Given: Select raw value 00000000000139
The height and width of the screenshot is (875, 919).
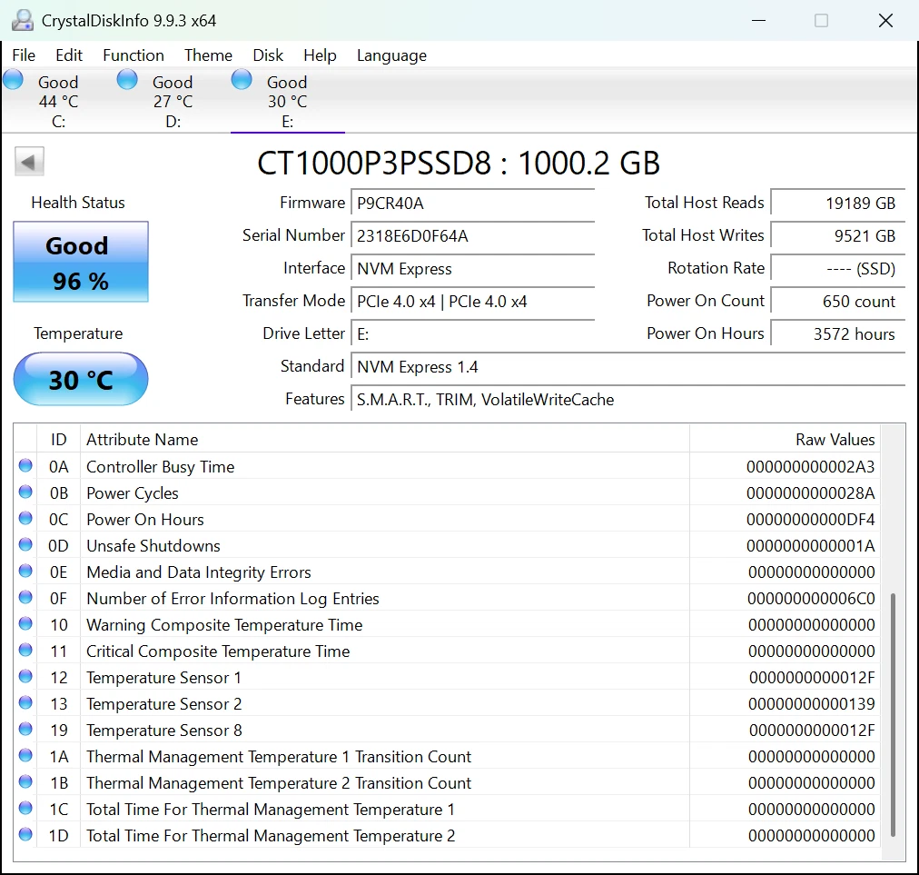Looking at the screenshot, I should [x=811, y=704].
